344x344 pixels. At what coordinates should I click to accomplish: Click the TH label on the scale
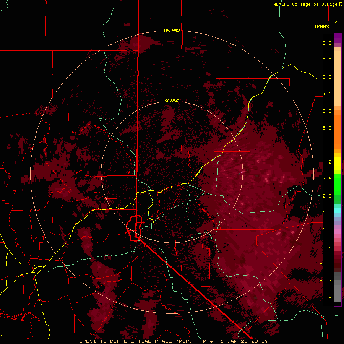pos(328,298)
